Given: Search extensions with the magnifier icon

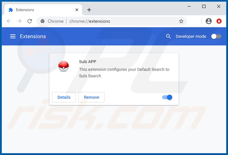Looking at the screenshot, I should (x=168, y=36).
